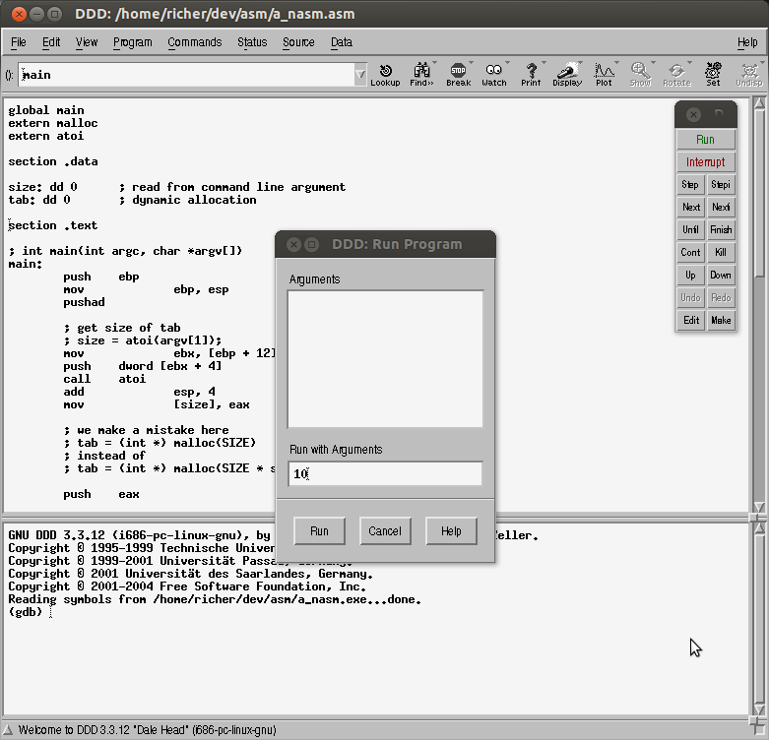Click Run in the command tool panel
Screen dimensions: 769x740
coord(705,140)
